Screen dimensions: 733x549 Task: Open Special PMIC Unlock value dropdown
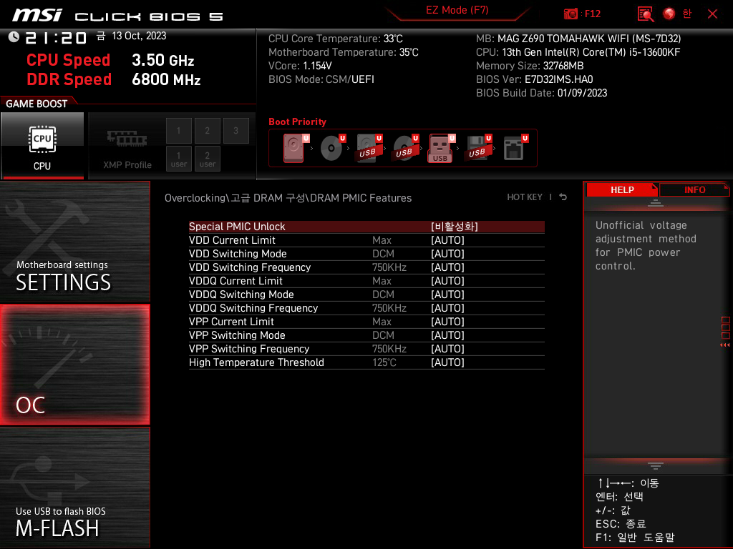point(454,227)
